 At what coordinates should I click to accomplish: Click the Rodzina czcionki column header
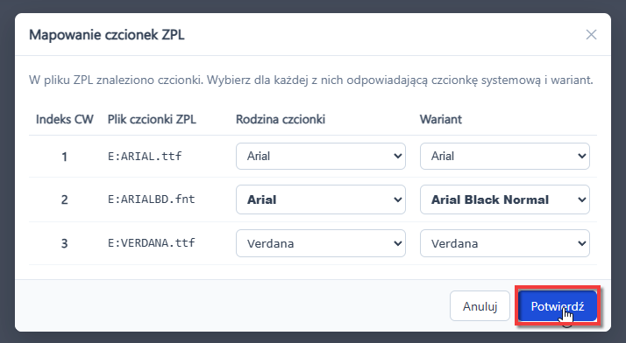point(281,119)
